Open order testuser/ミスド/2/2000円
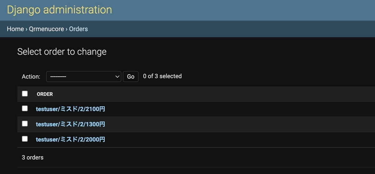This screenshot has width=375, height=174. point(70,139)
